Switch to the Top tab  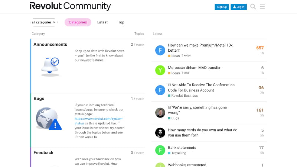(121, 22)
